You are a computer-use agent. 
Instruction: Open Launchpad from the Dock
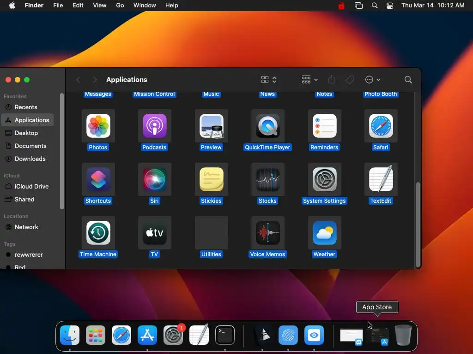(x=95, y=335)
